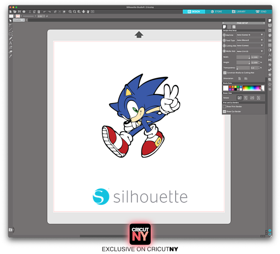Save the document with floppy disk icon

coord(19,12)
